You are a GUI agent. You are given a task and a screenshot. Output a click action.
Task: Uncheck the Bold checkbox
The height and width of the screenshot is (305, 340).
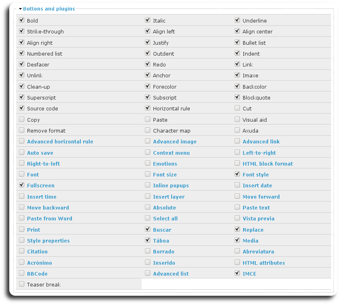tap(22, 20)
